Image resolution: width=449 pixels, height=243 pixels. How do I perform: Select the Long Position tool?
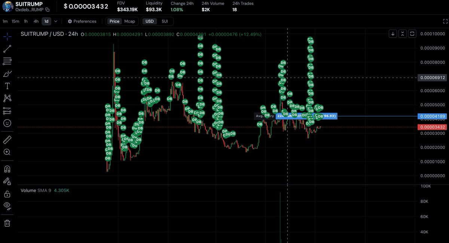[7, 111]
